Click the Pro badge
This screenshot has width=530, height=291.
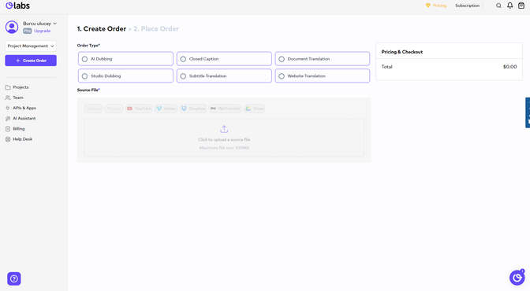click(x=28, y=31)
